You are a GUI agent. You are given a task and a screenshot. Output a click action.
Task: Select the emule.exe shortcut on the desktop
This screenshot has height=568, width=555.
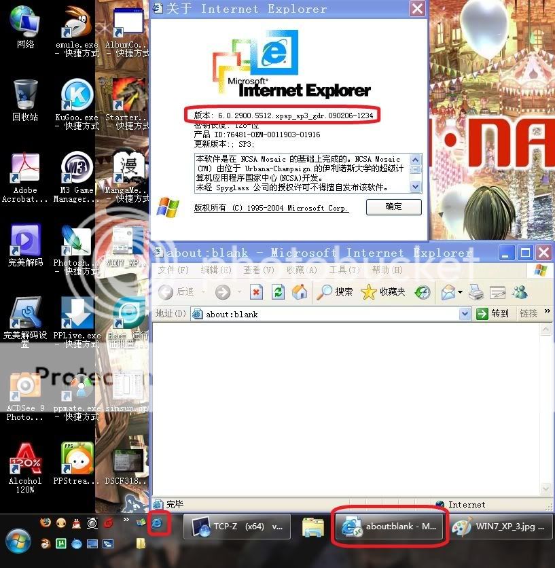tap(77, 31)
